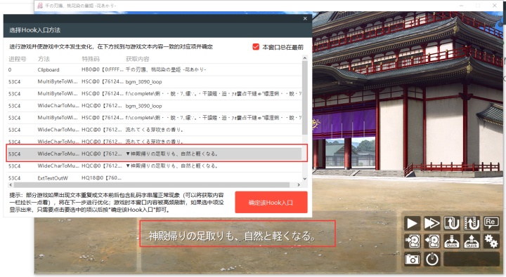
Task: Open save menu with arrow-into-disk icon
Action: tap(412, 241)
